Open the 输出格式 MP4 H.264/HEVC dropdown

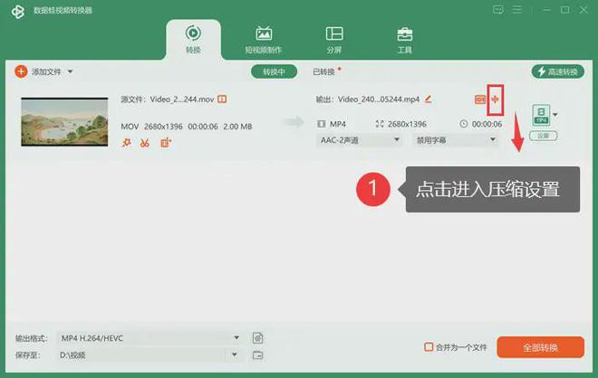point(150,338)
